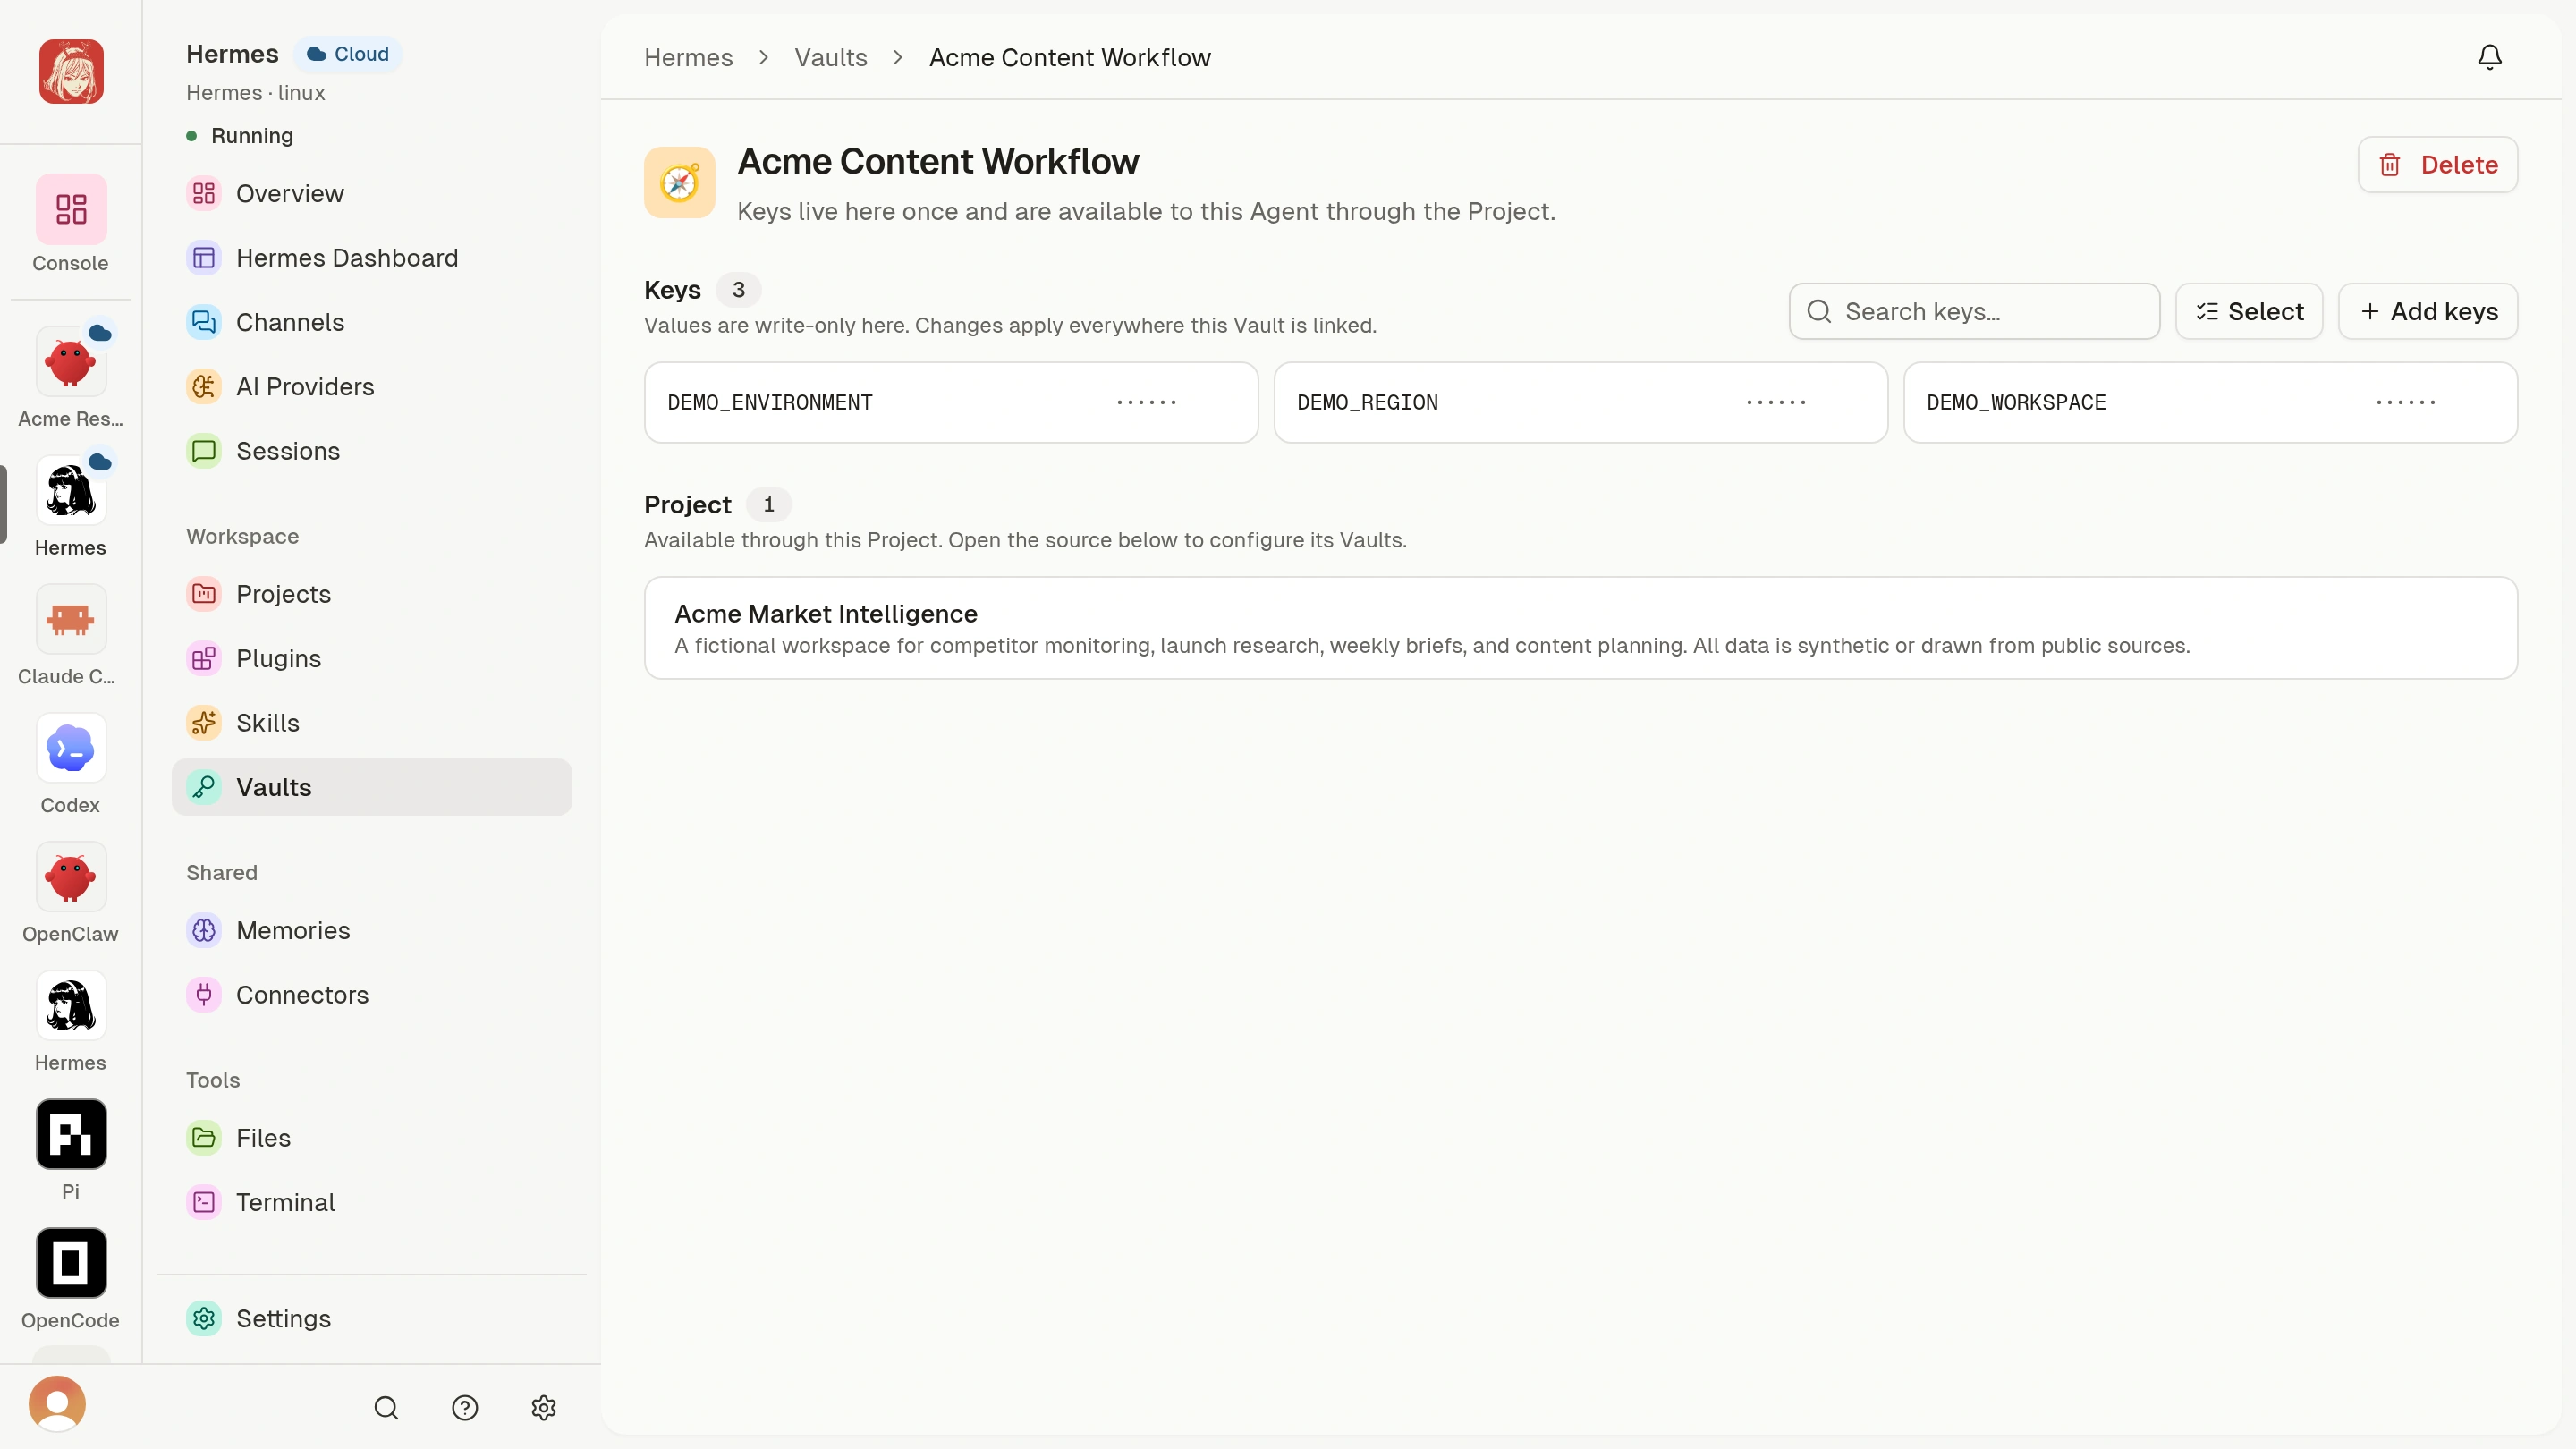This screenshot has width=2576, height=1449.
Task: Click Vaults in the breadcrumb
Action: 830,58
